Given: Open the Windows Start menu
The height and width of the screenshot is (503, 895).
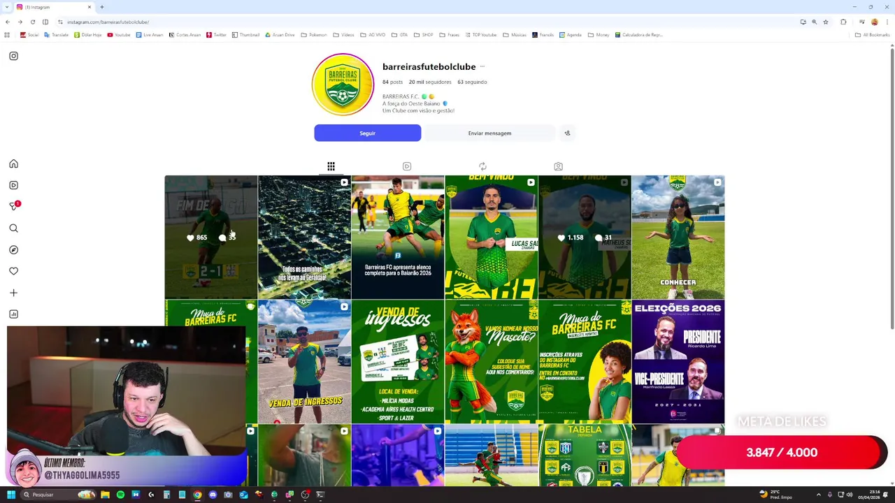Looking at the screenshot, I should pyautogui.click(x=10, y=495).
